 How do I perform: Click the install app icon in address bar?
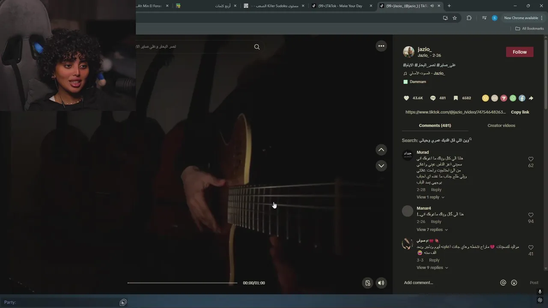click(445, 18)
